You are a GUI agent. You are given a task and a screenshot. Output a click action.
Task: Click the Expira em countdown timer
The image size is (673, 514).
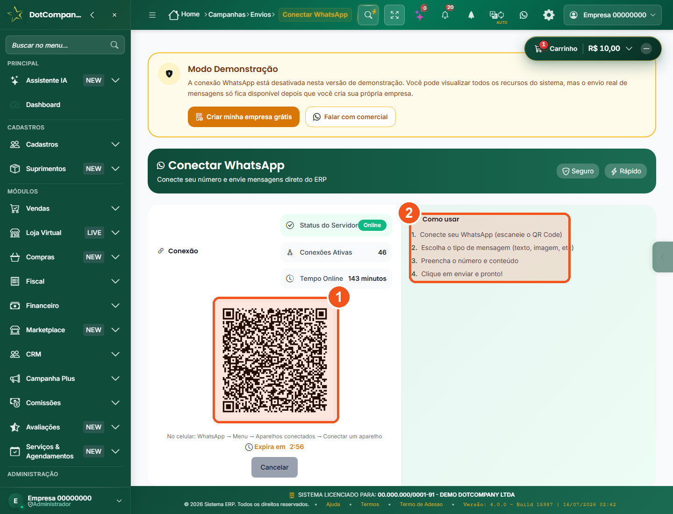point(275,447)
